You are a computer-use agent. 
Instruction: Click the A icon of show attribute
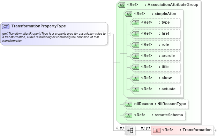pyautogui.click(x=135, y=78)
